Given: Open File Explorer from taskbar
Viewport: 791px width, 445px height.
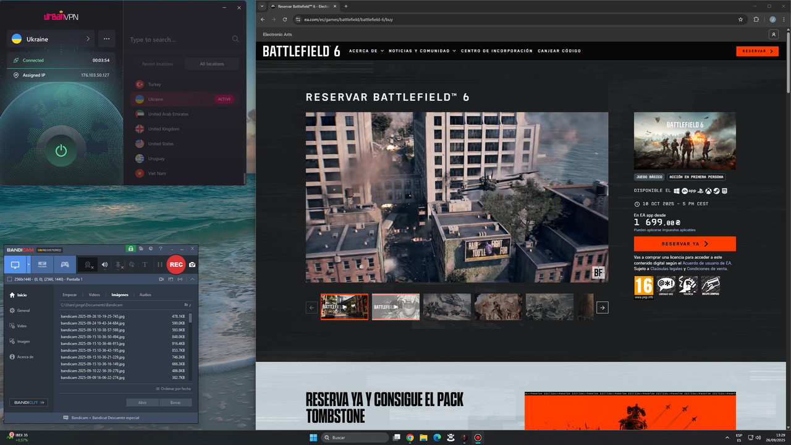Looking at the screenshot, I should tap(424, 438).
